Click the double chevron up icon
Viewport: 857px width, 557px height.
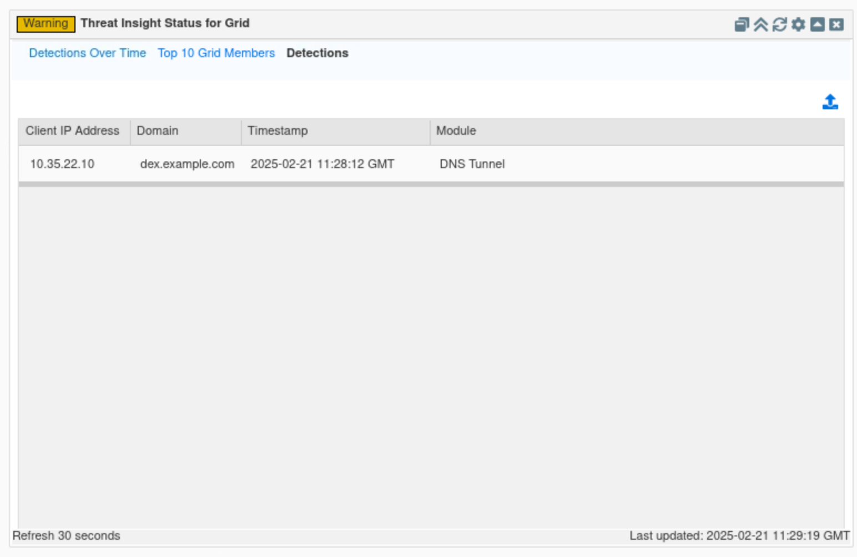pyautogui.click(x=760, y=24)
